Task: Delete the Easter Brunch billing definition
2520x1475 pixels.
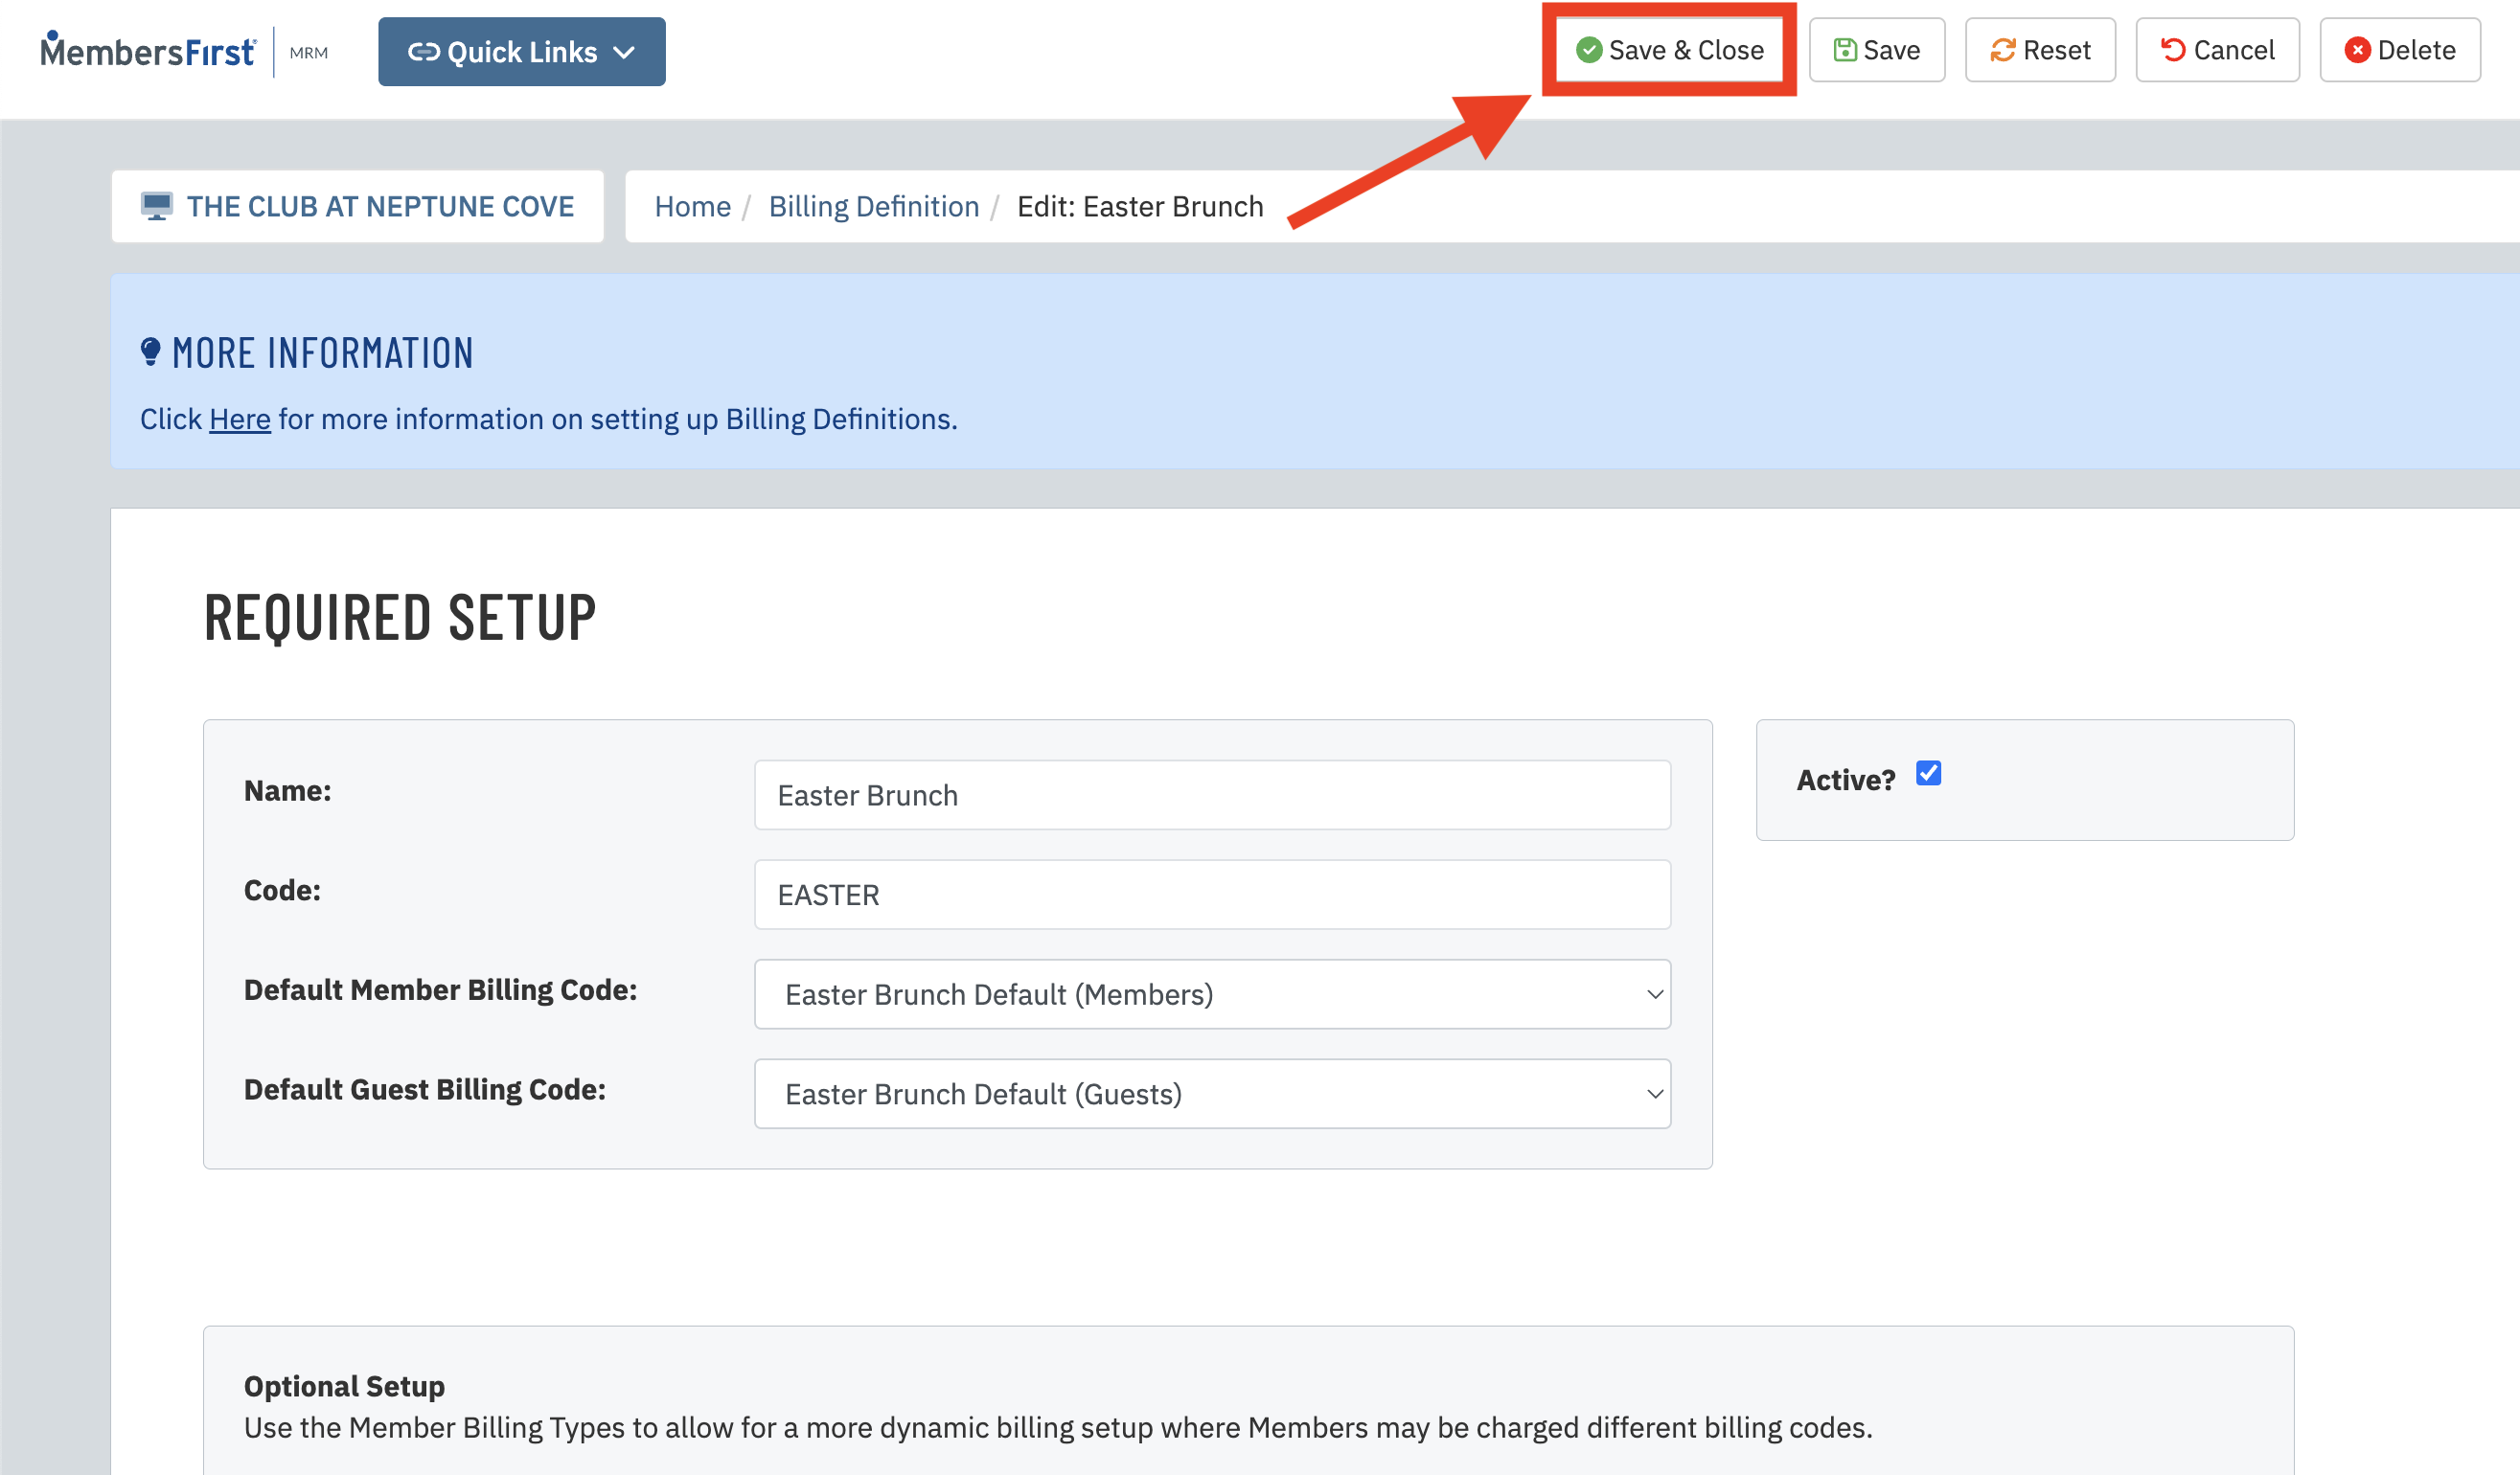Action: 2399,50
